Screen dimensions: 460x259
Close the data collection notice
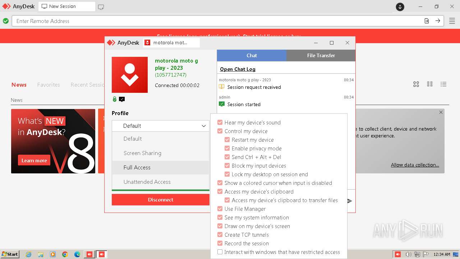[441, 112]
